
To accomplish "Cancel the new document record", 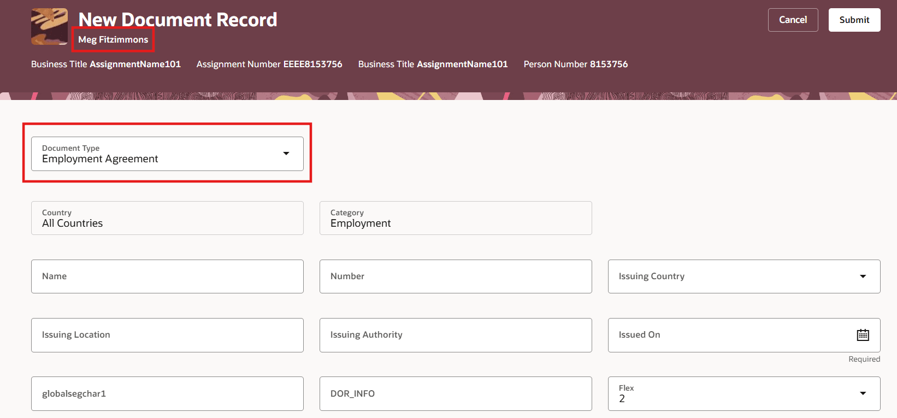I will tap(793, 20).
